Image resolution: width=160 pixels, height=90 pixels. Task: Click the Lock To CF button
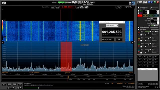[82, 7]
